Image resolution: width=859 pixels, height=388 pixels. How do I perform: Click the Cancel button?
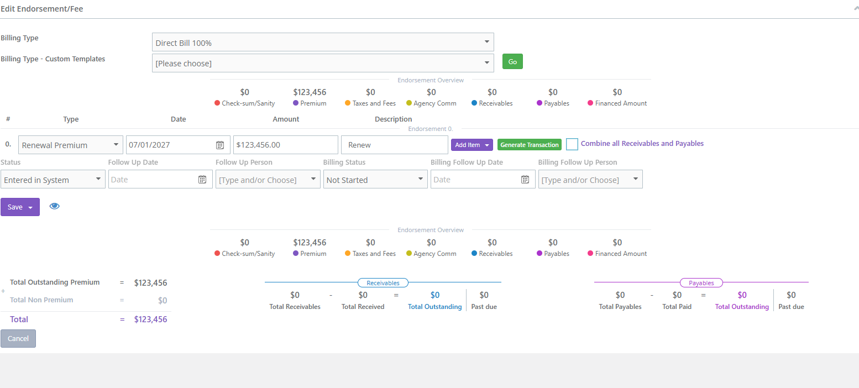(x=18, y=338)
